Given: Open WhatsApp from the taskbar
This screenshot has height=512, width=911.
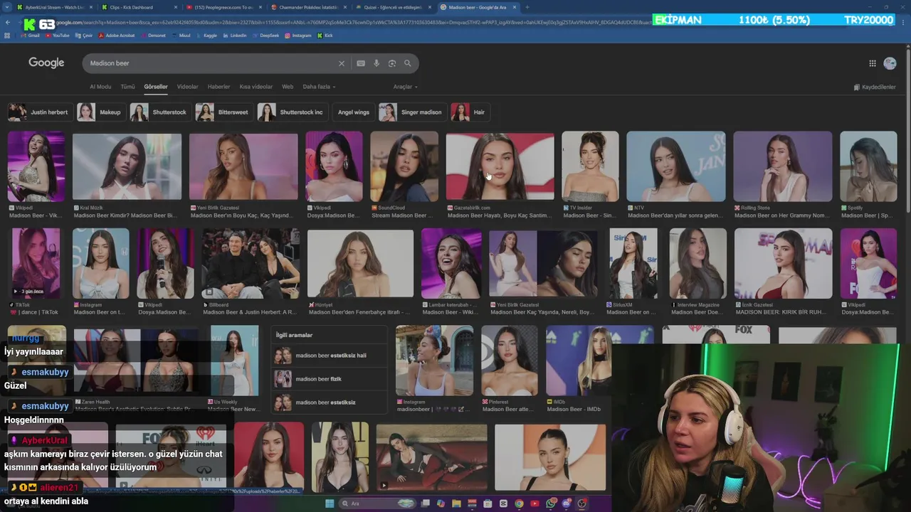Looking at the screenshot, I should [x=551, y=503].
